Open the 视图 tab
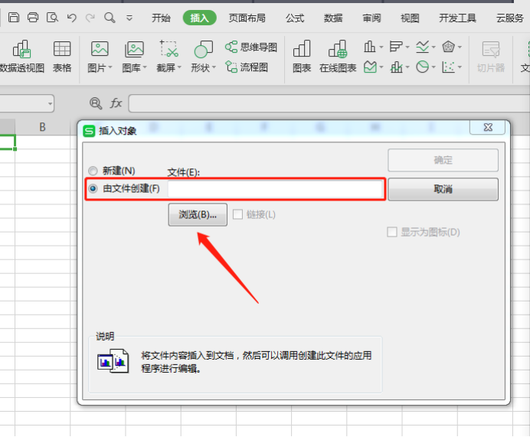 click(x=410, y=18)
